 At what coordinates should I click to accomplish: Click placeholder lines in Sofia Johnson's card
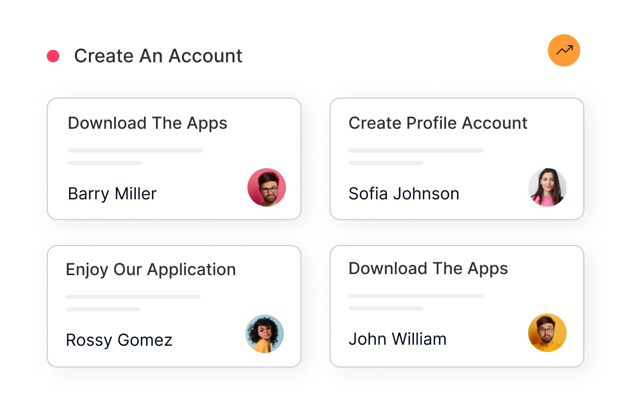[416, 157]
